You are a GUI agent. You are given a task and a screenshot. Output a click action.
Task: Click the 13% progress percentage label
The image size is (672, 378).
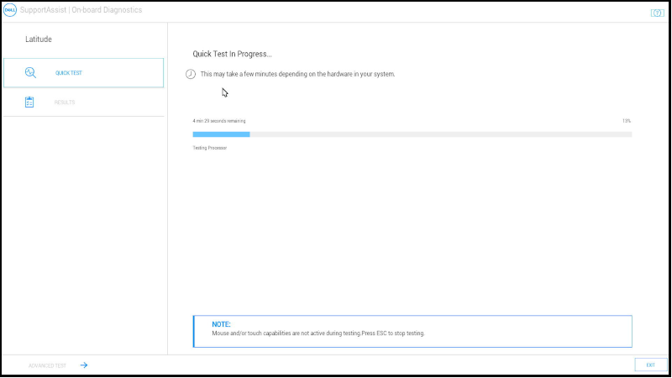627,121
